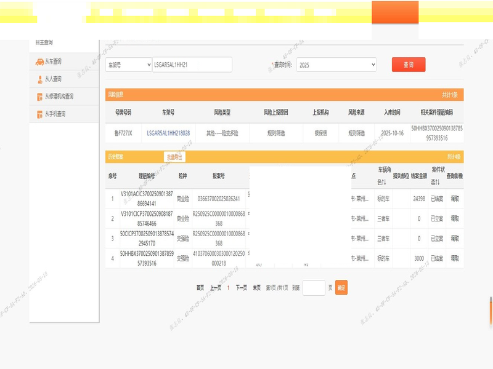493x369 pixels.
Task: Select 规则筛选 under 风险来源 column
Action: [357, 133]
